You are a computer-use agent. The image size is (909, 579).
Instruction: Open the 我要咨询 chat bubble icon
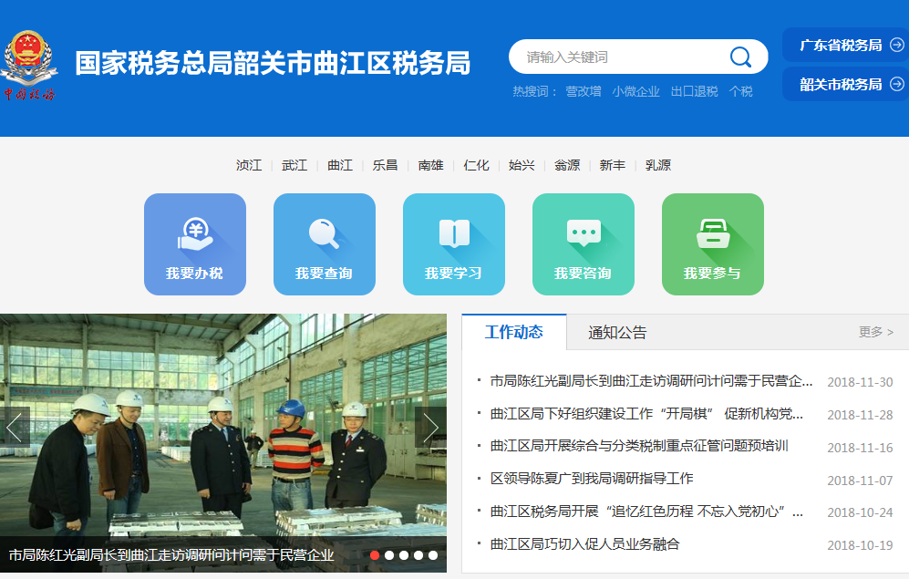[x=583, y=243]
